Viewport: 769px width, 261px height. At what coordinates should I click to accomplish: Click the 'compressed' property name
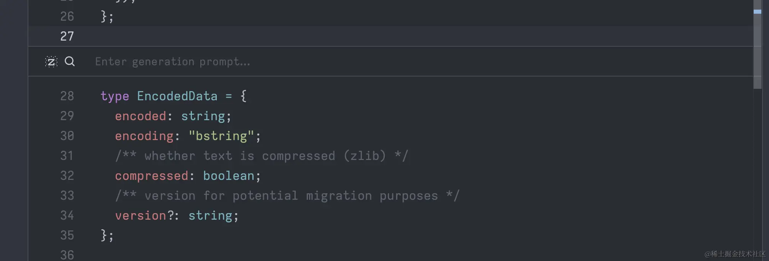151,176
